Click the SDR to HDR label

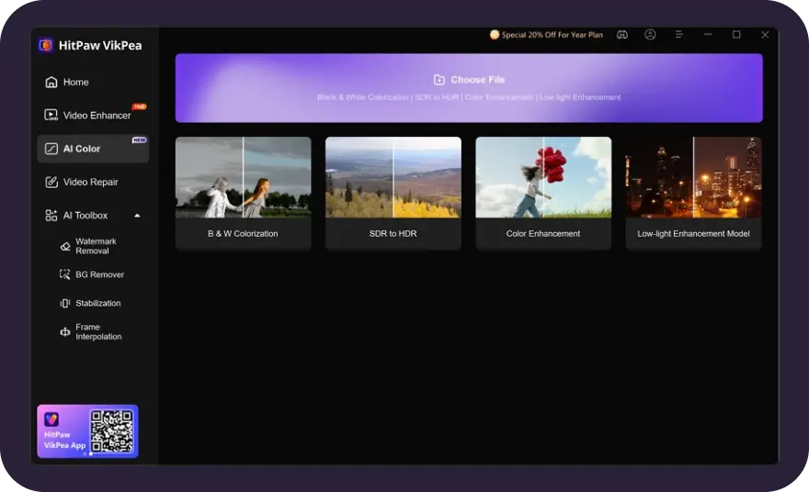click(393, 234)
